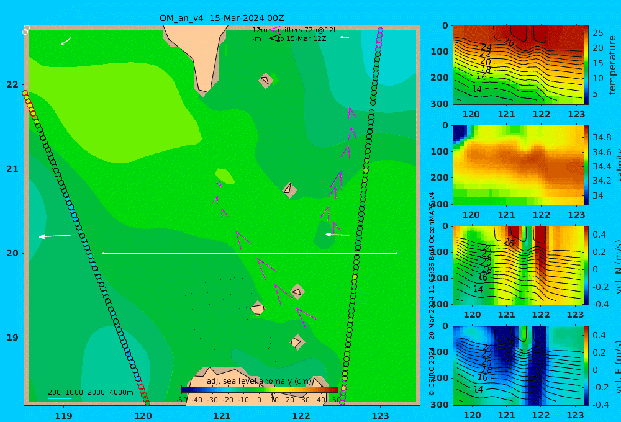Click the latitude label 19 on the map axis
The height and width of the screenshot is (422, 621).
12,338
